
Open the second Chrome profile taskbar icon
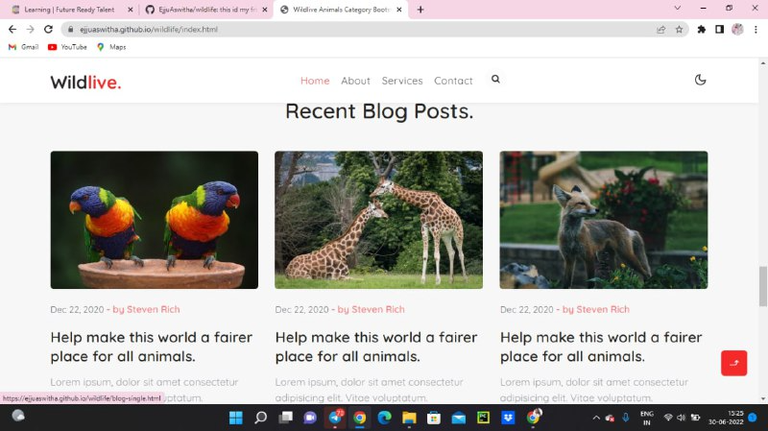click(x=534, y=417)
